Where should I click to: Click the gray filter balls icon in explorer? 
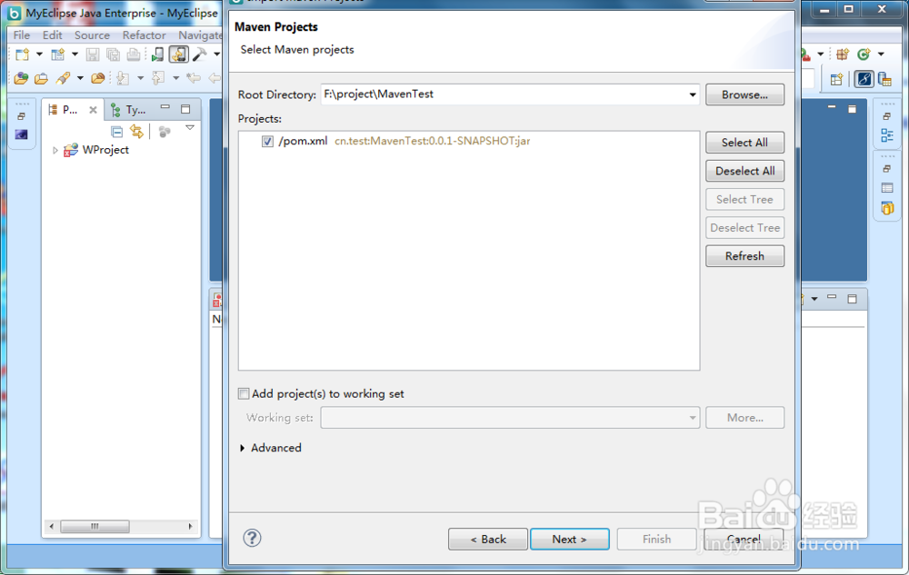tap(165, 132)
